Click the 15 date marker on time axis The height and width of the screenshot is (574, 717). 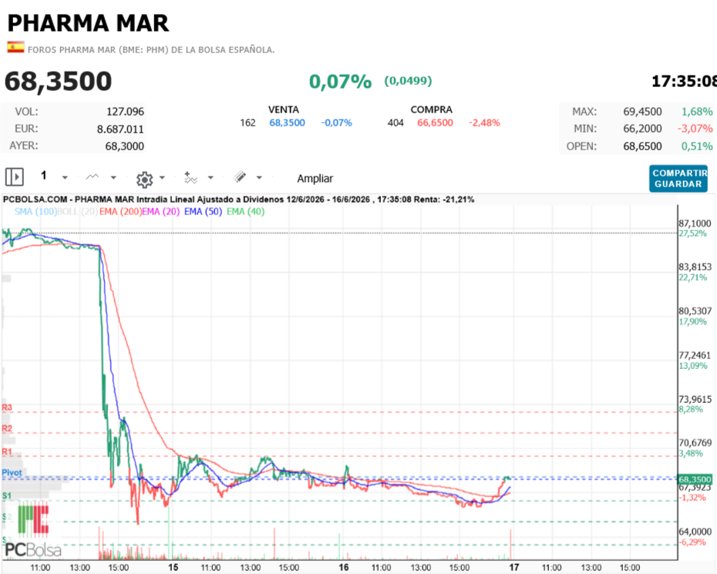[173, 567]
